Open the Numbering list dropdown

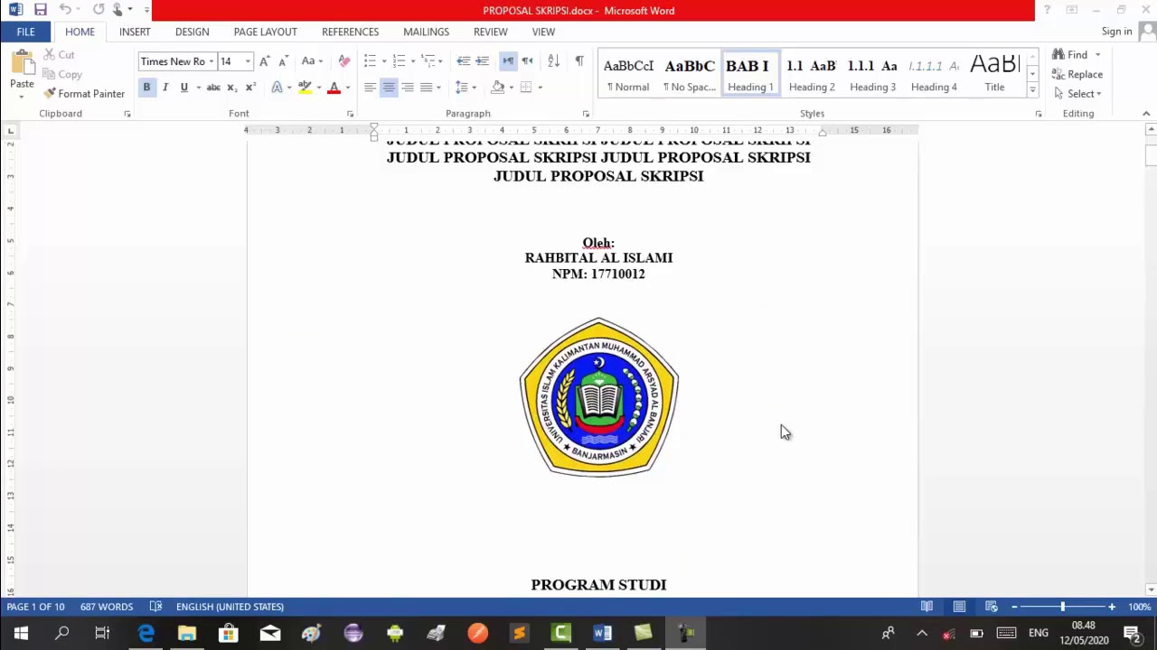(x=413, y=61)
